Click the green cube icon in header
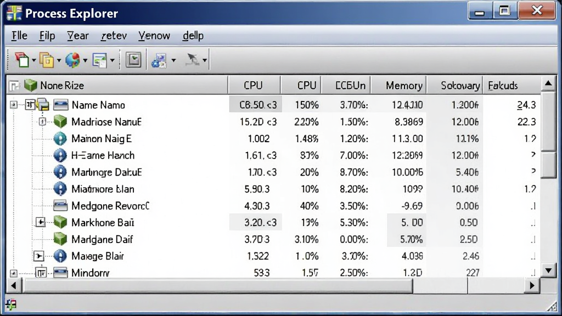 pos(31,85)
